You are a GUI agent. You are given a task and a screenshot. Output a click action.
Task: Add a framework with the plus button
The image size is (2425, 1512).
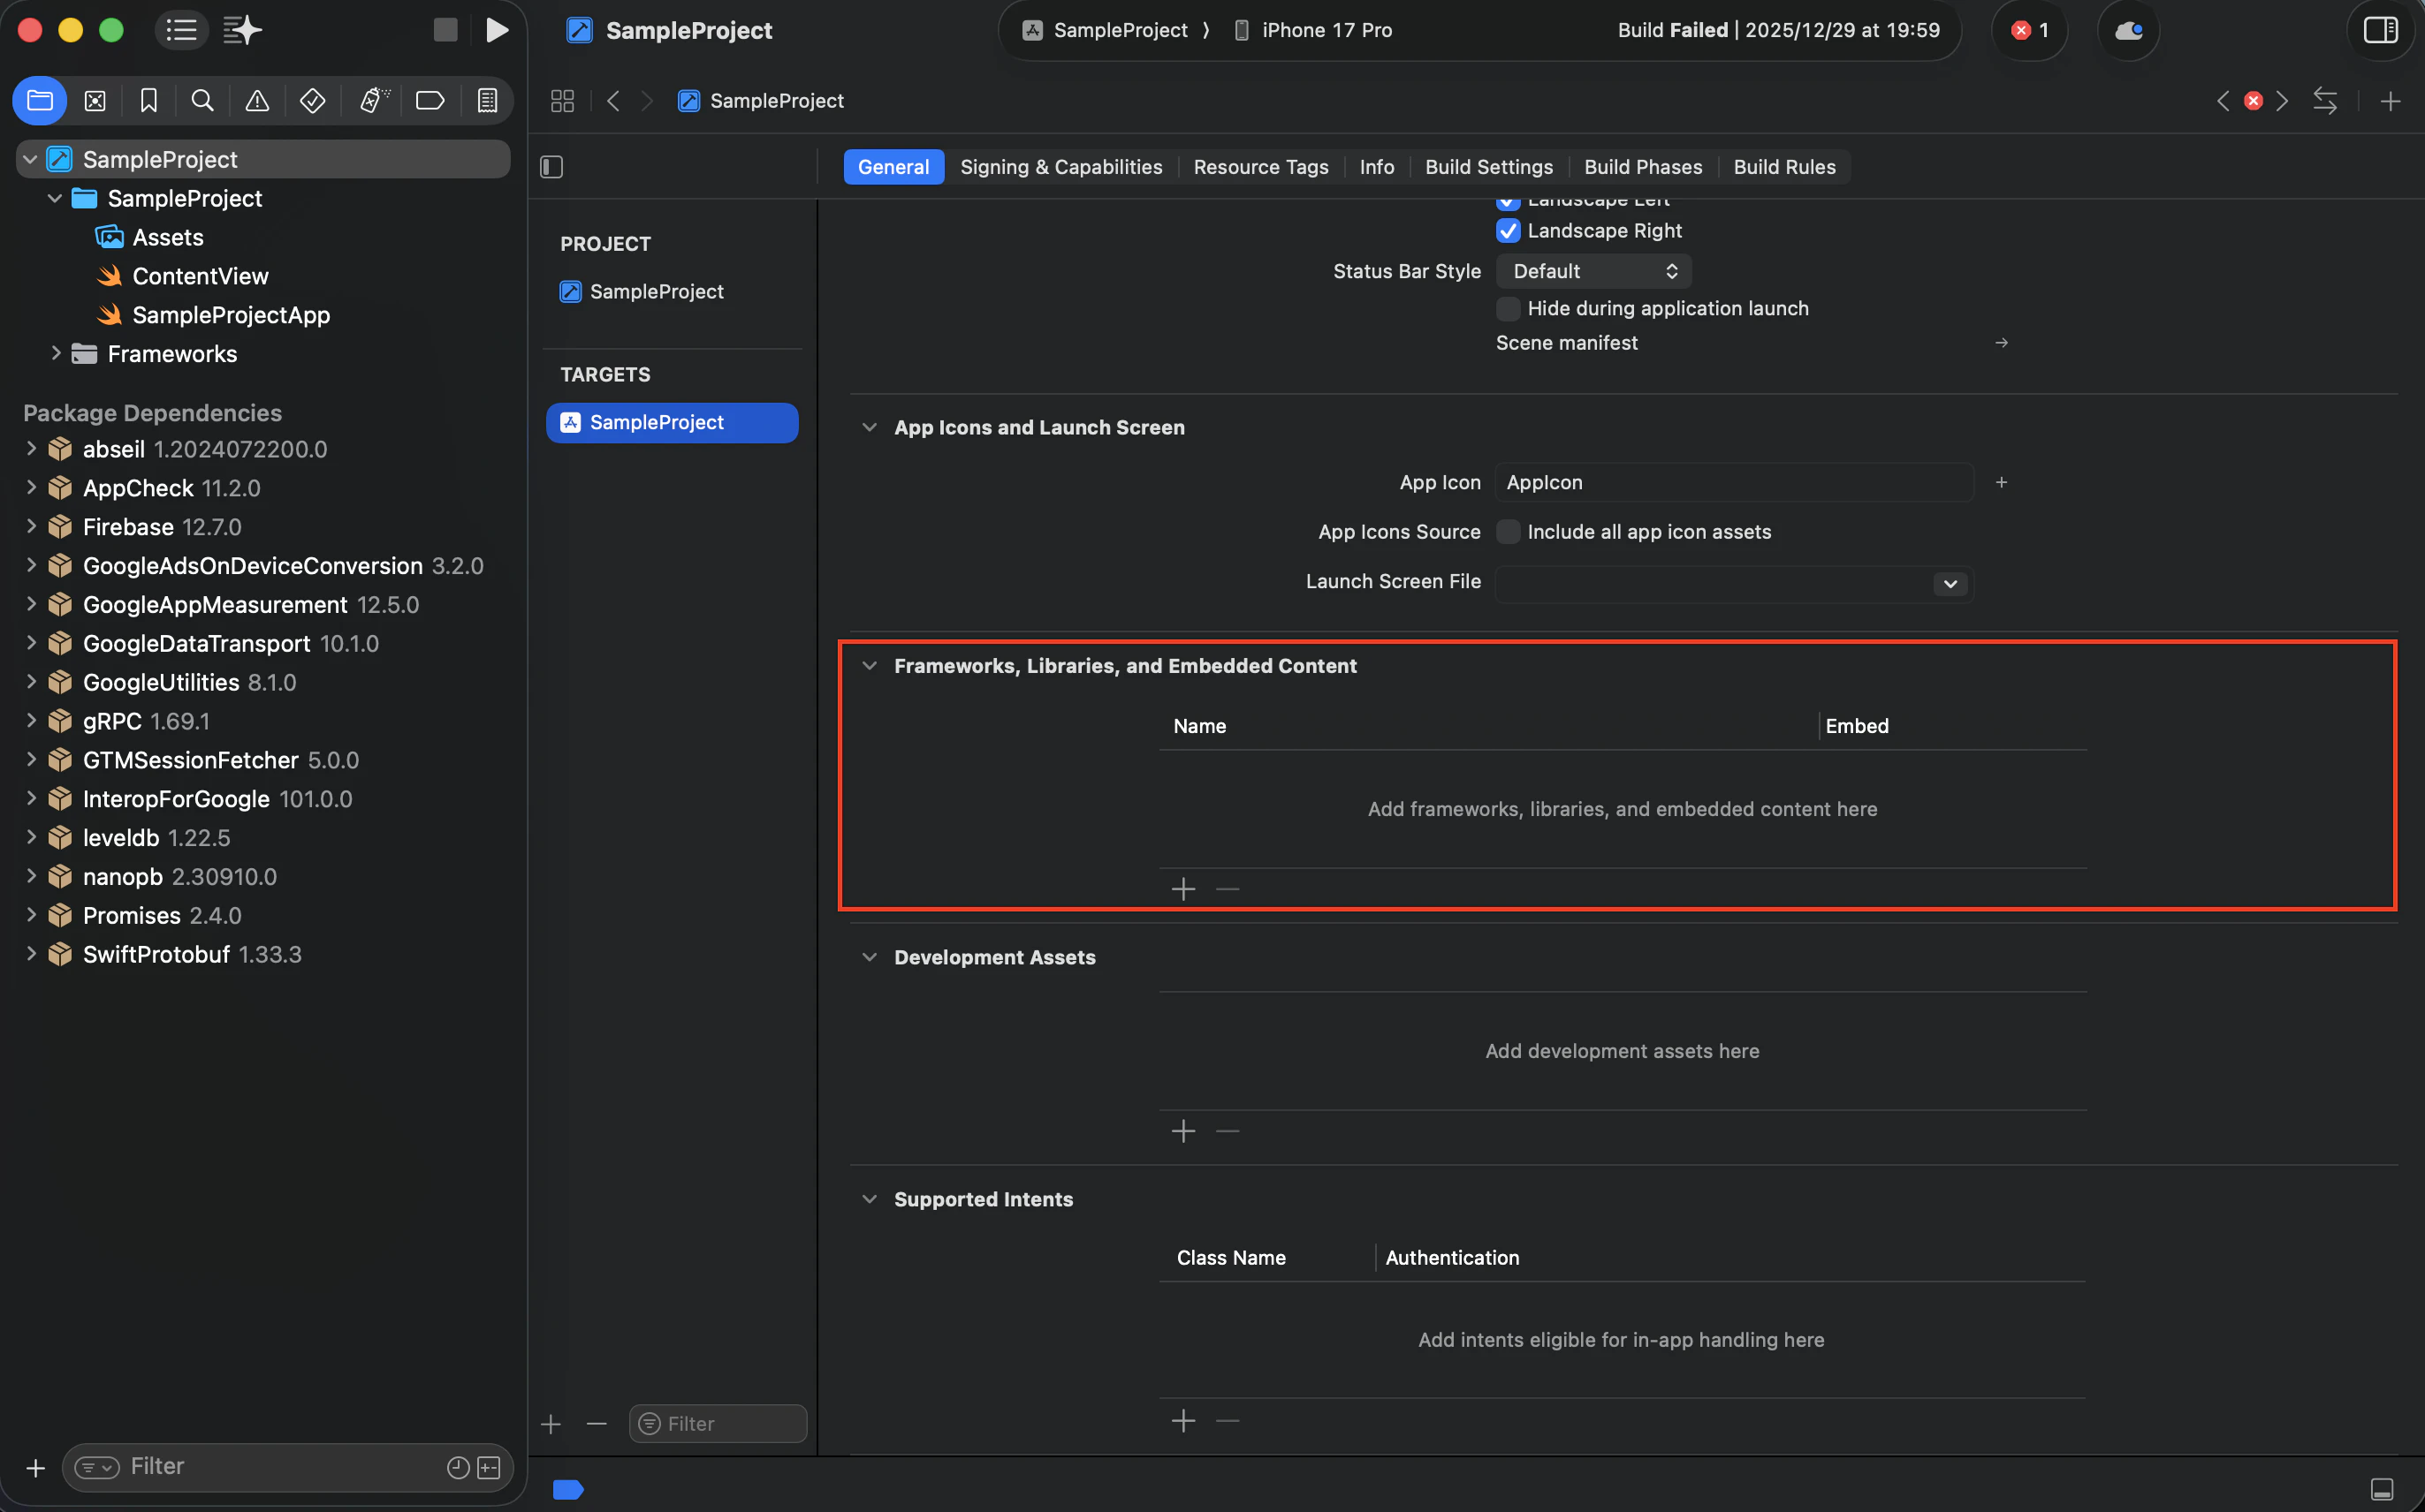point(1183,889)
